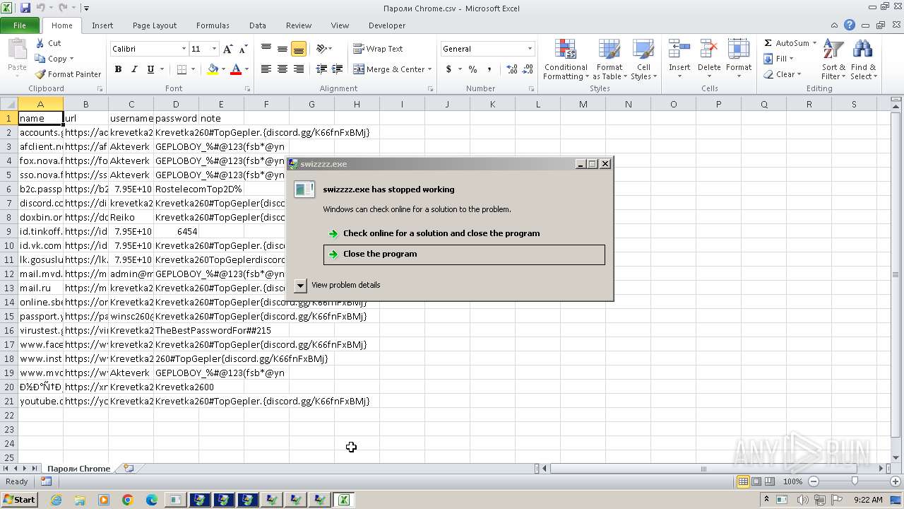Click the Font Color red swatch

[x=236, y=69]
